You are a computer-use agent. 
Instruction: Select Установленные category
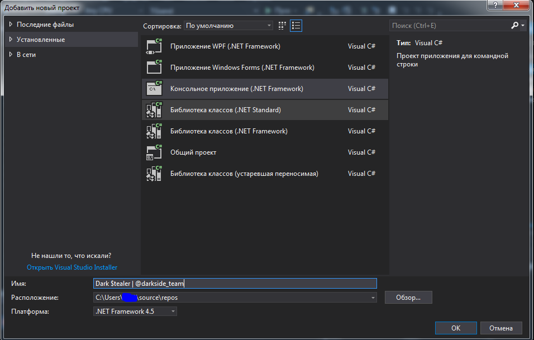pos(41,40)
